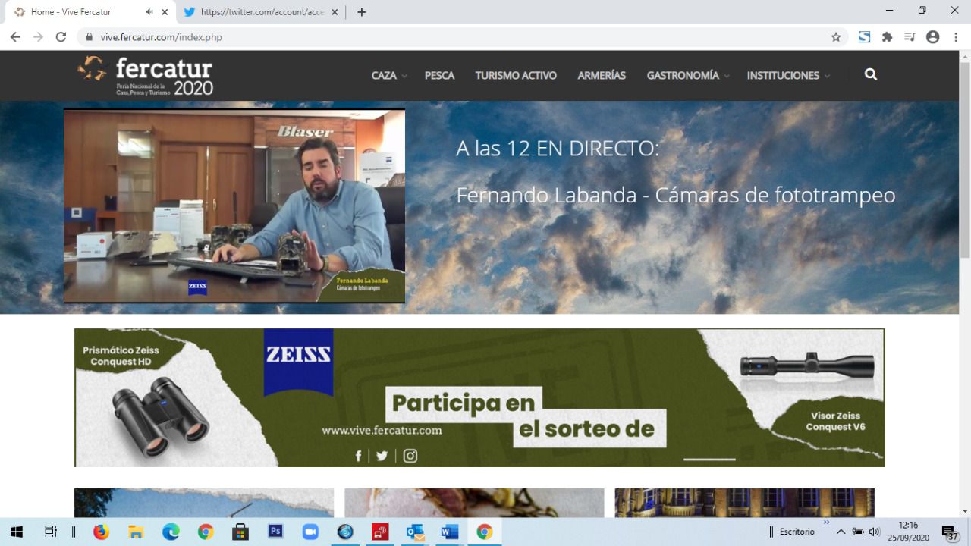Go forward in browser history
Image resolution: width=971 pixels, height=546 pixels.
point(38,36)
